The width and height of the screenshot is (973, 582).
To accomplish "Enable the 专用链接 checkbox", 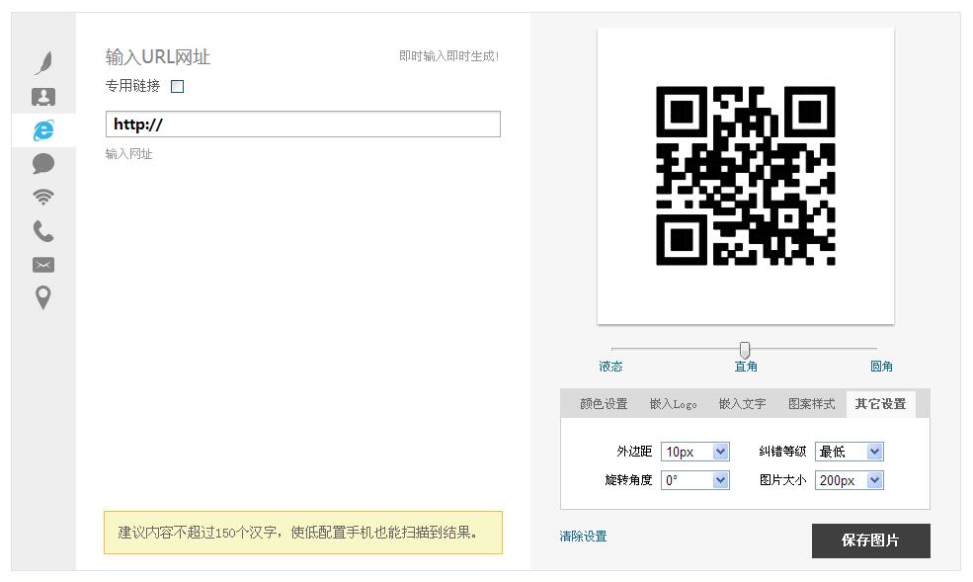I will [178, 87].
